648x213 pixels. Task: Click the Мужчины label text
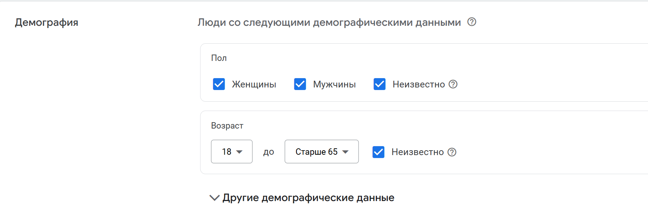click(334, 84)
